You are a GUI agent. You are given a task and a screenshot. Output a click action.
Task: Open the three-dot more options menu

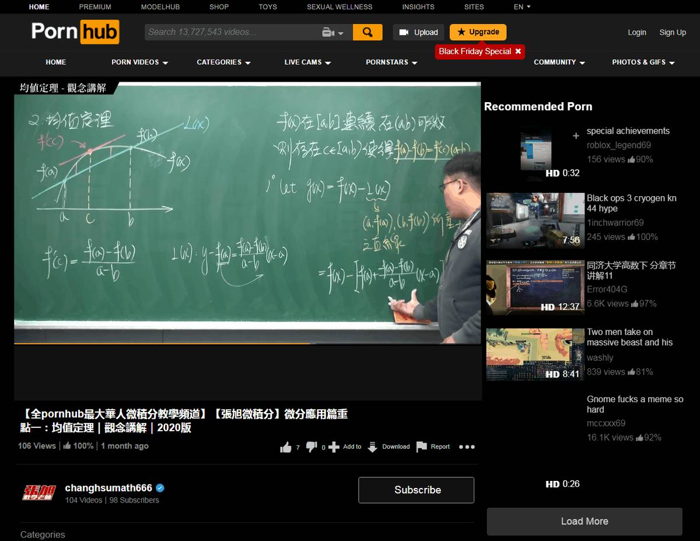(x=467, y=447)
